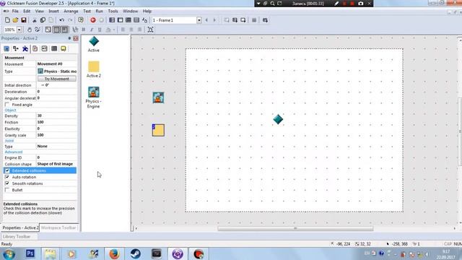Save the application with floppy icon
The height and width of the screenshot is (260, 462).
(x=24, y=20)
